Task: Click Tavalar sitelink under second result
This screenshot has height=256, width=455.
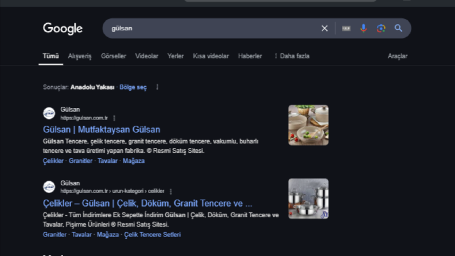Action: click(81, 235)
